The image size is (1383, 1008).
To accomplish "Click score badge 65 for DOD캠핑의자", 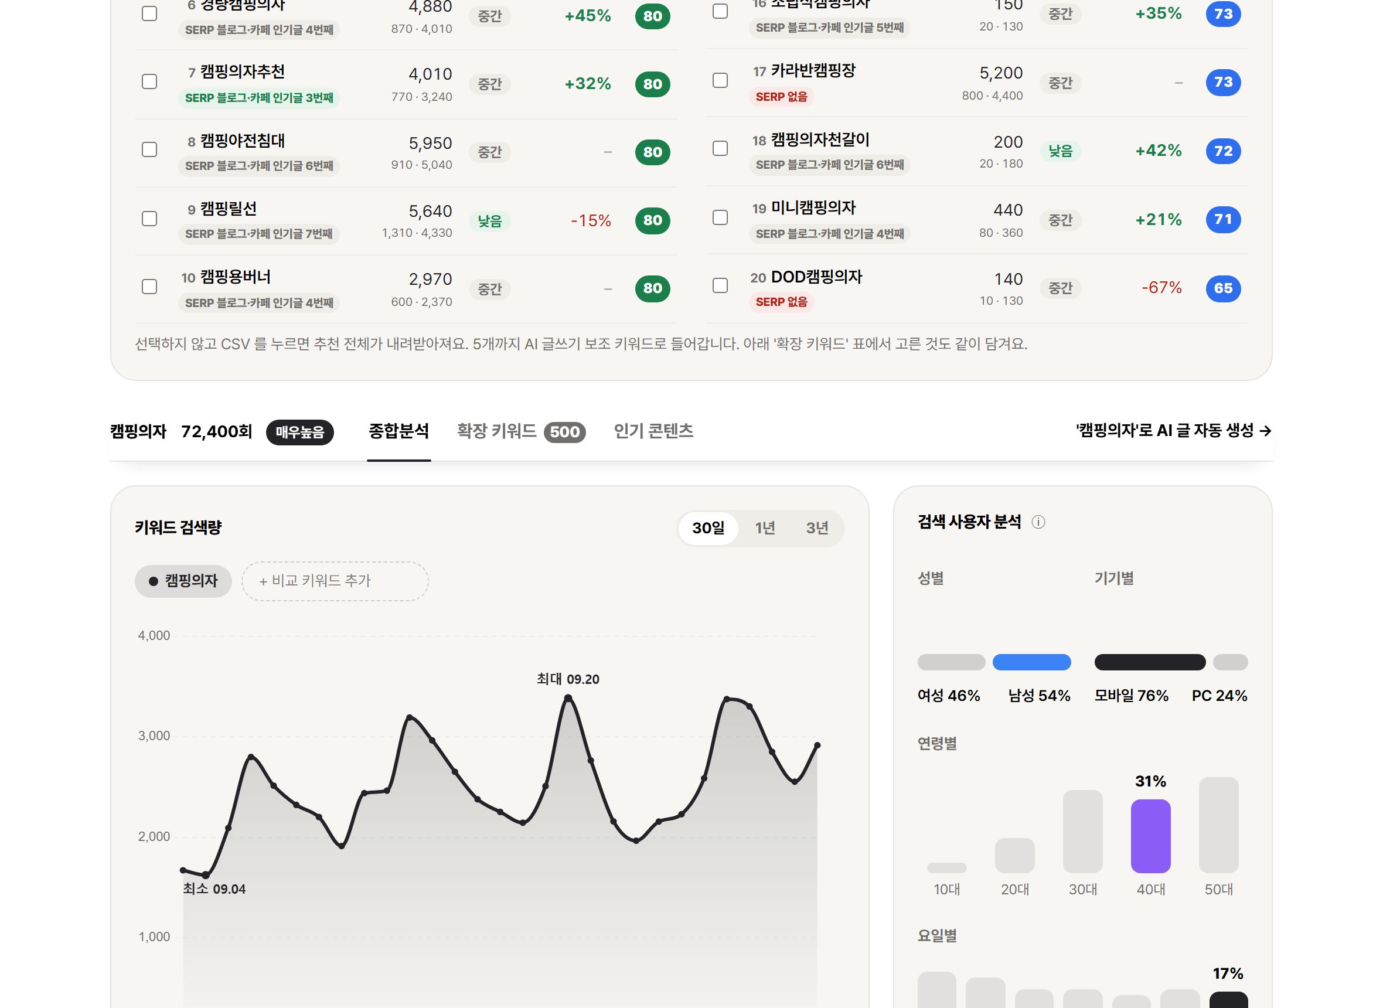I will click(x=1223, y=288).
